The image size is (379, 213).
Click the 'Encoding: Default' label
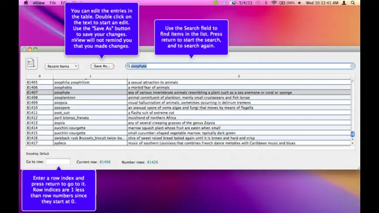click(x=37, y=153)
